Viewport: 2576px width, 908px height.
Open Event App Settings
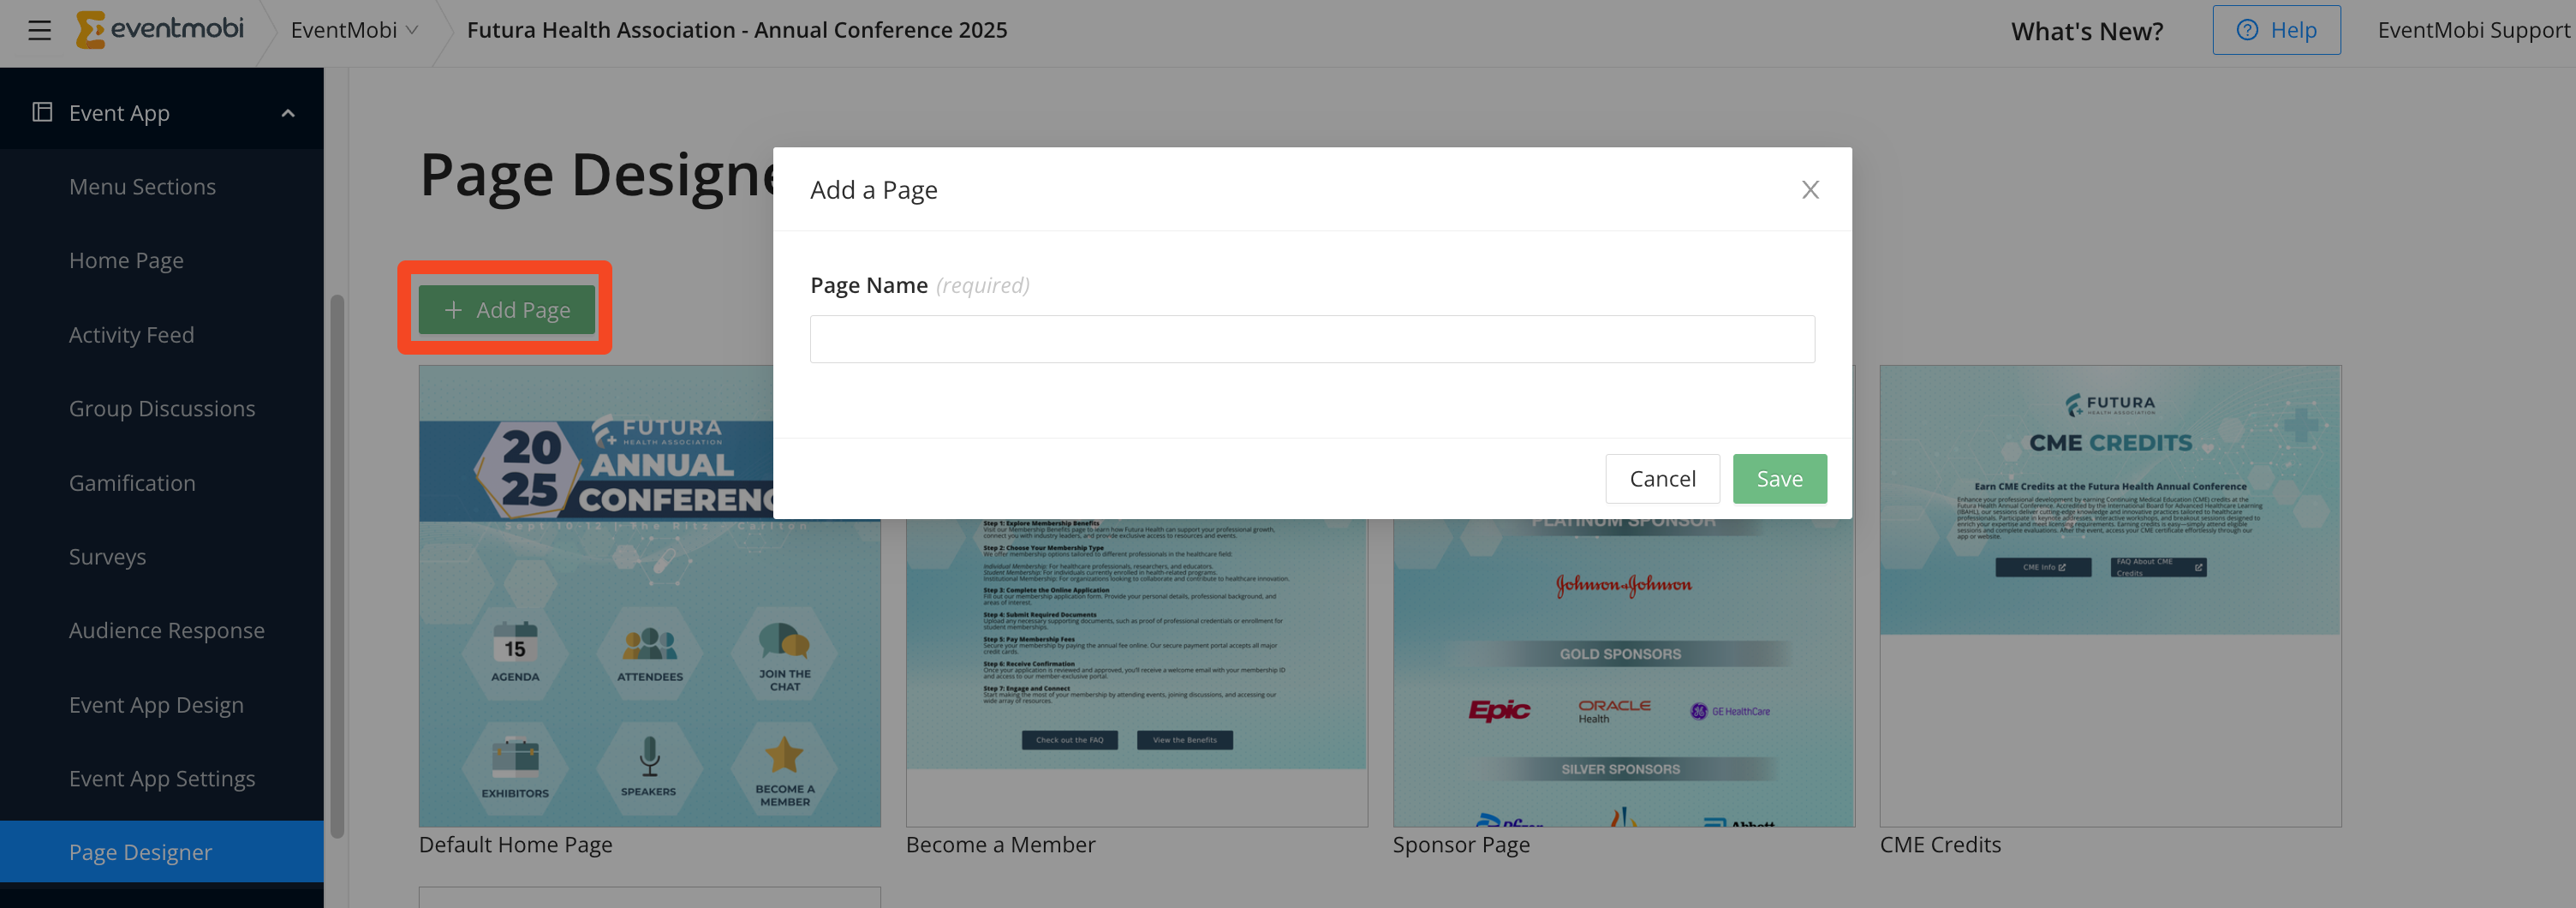pyautogui.click(x=162, y=778)
